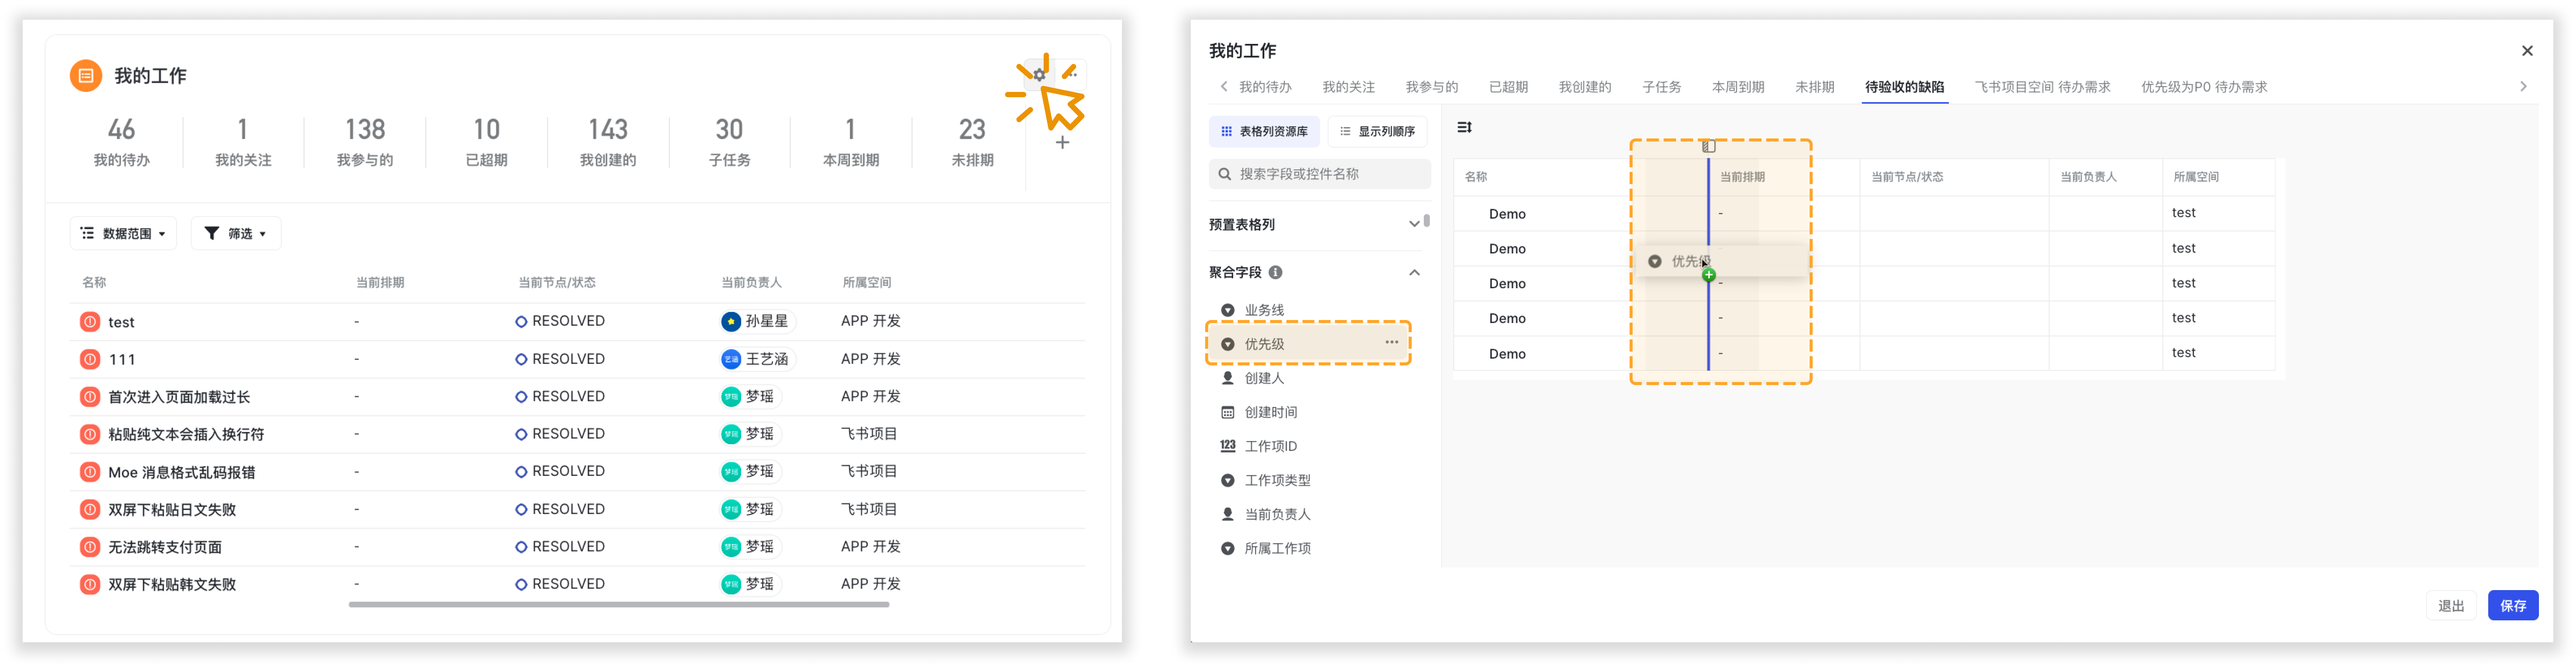Click the defect icon beside 首次进入页面加载过长

pos(90,397)
